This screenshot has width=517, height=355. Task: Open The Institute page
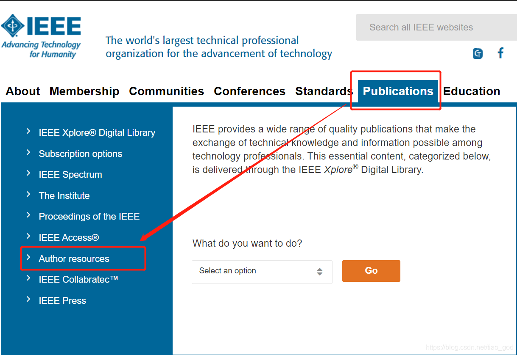point(64,195)
